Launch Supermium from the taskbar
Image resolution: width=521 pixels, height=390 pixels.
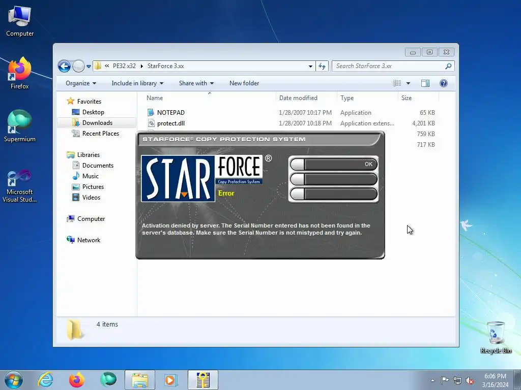click(x=108, y=380)
